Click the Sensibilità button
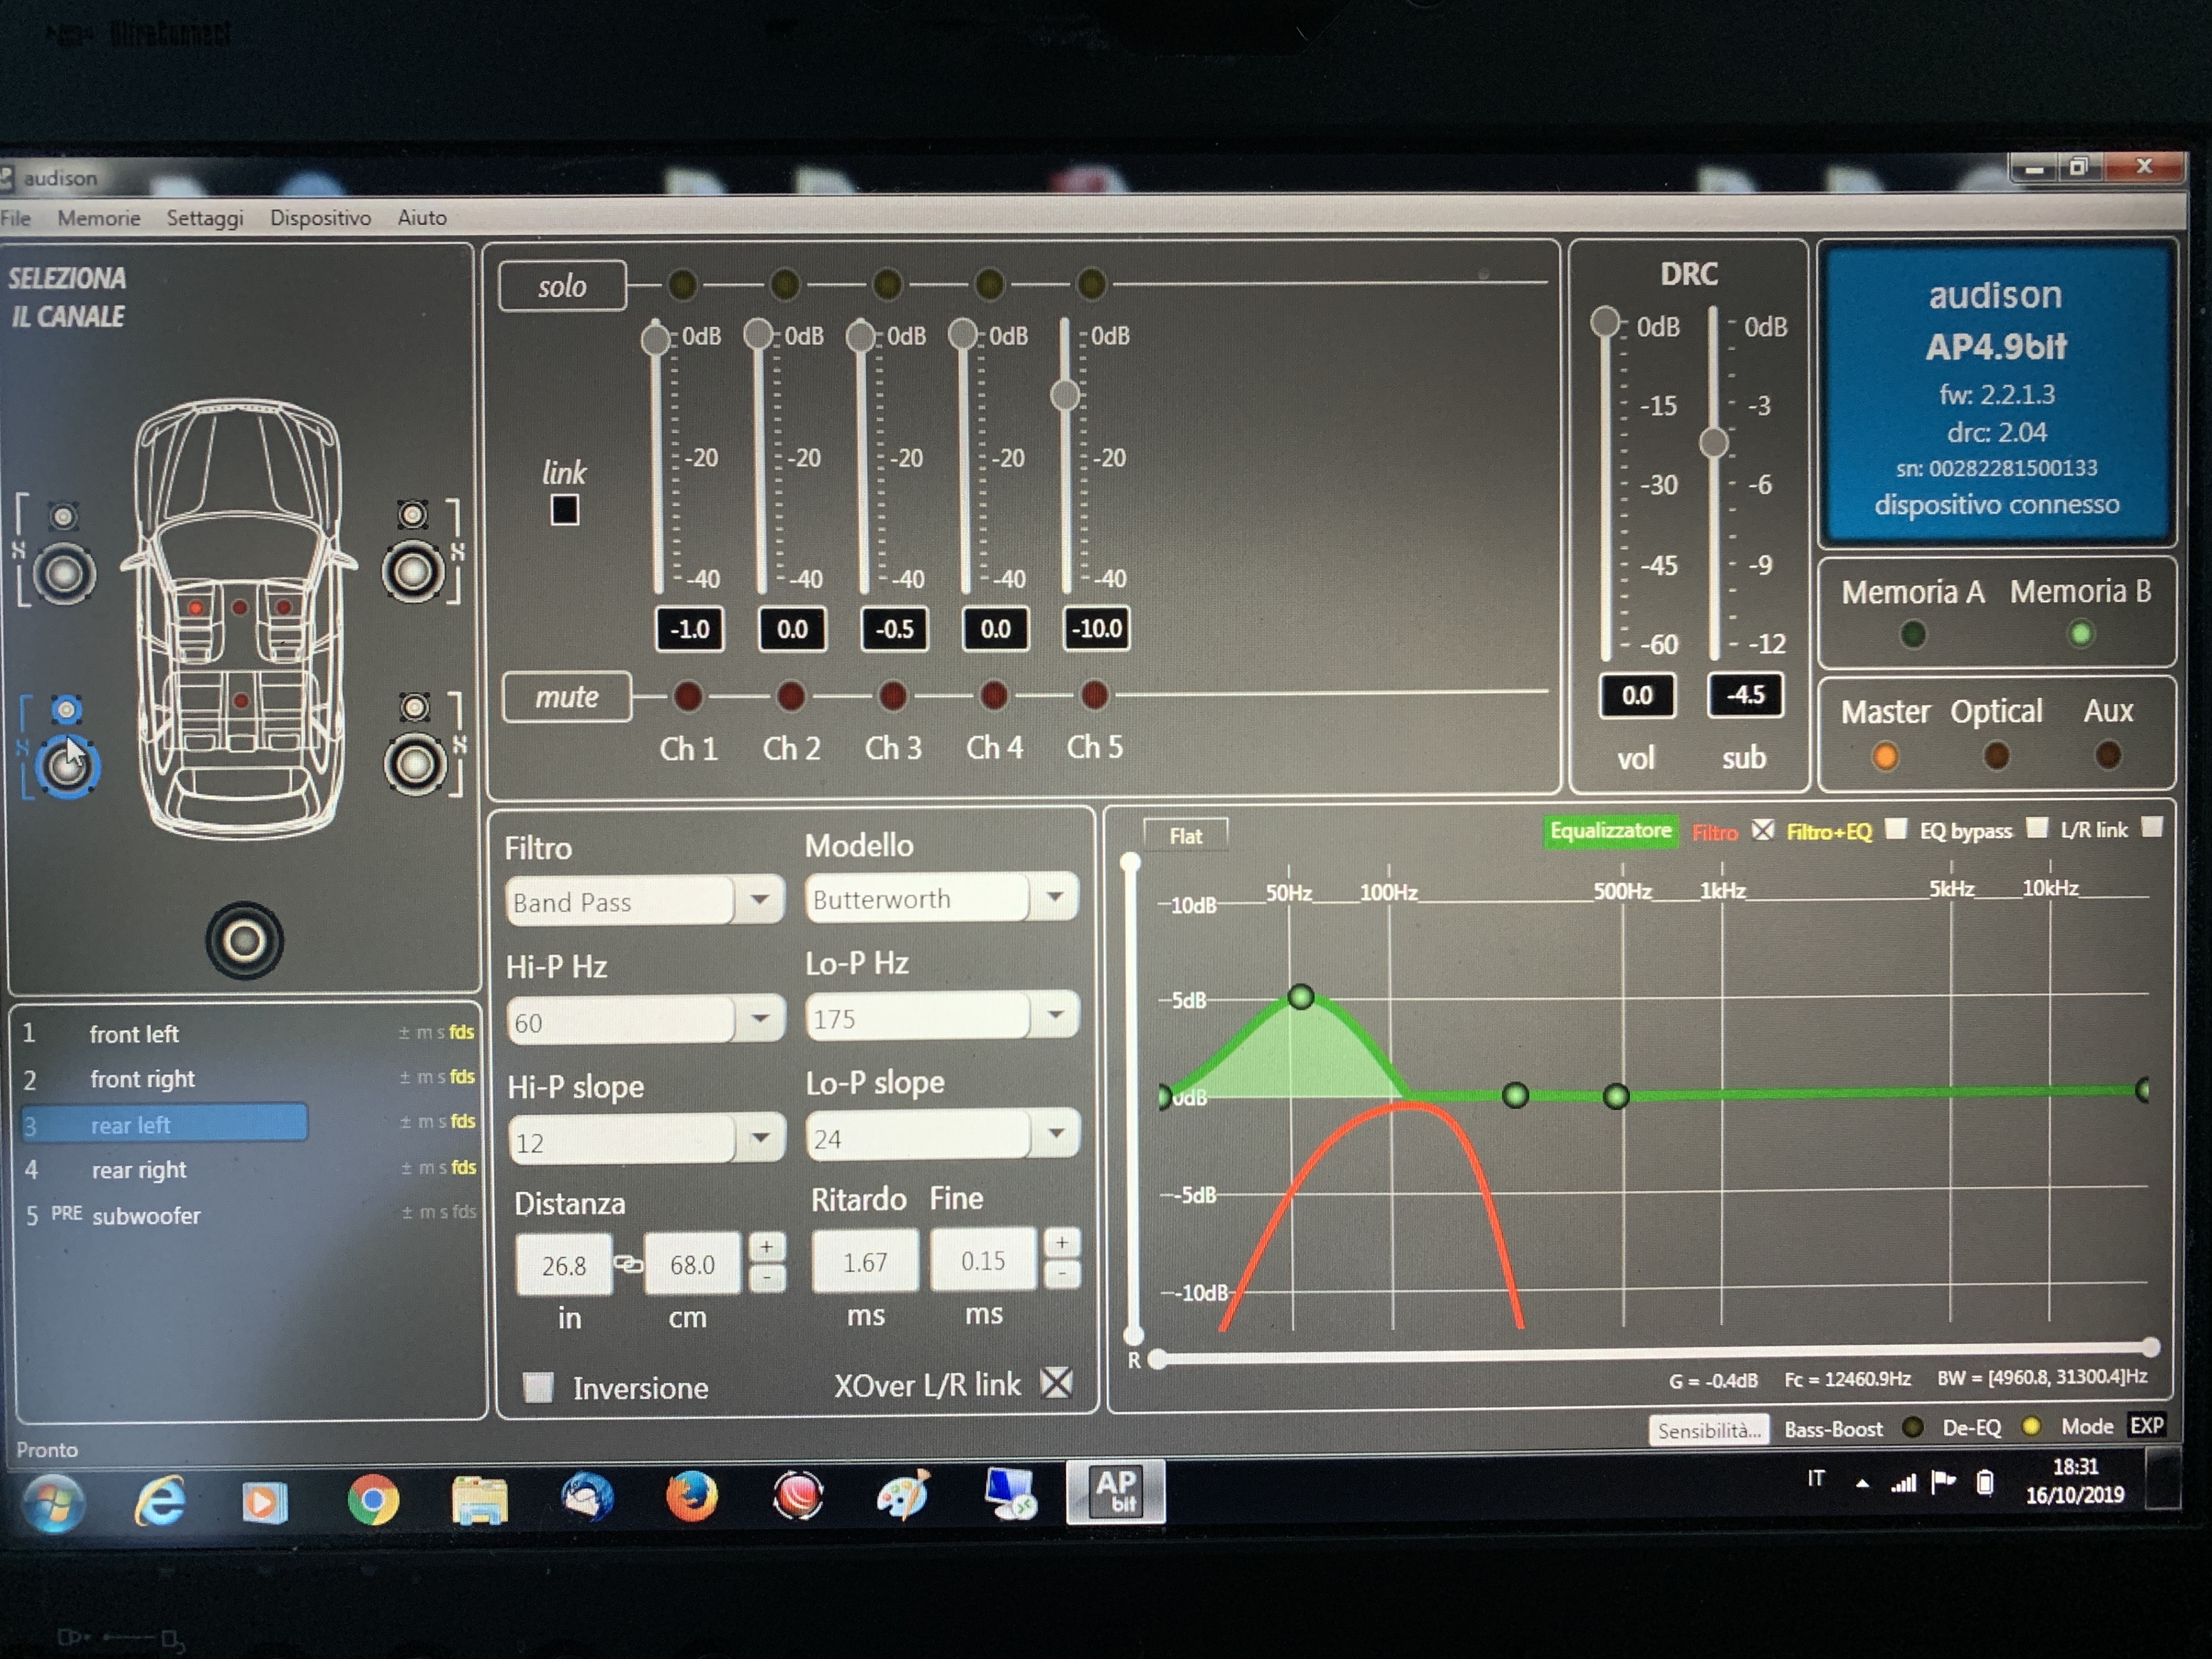2212x1659 pixels. point(1708,1430)
